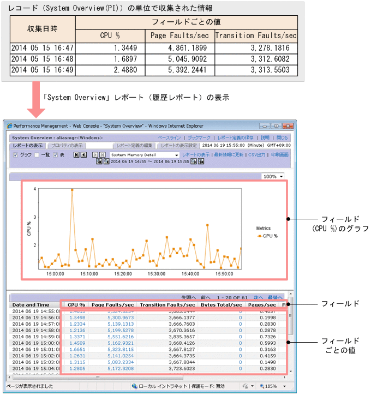Viewport: 371px width, 395px height.
Task: Open レポート定義の編集 tab
Action: pyautogui.click(x=134, y=145)
